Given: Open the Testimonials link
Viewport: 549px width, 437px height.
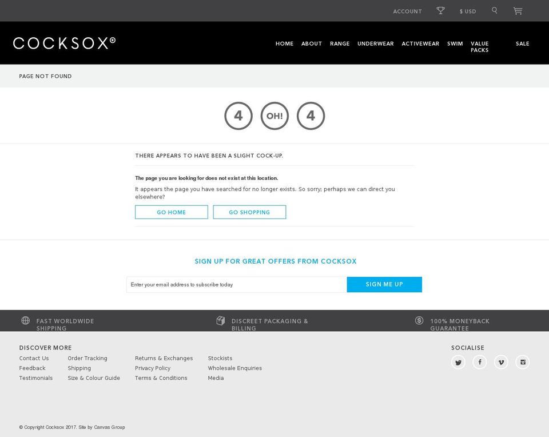Looking at the screenshot, I should click(x=35, y=378).
